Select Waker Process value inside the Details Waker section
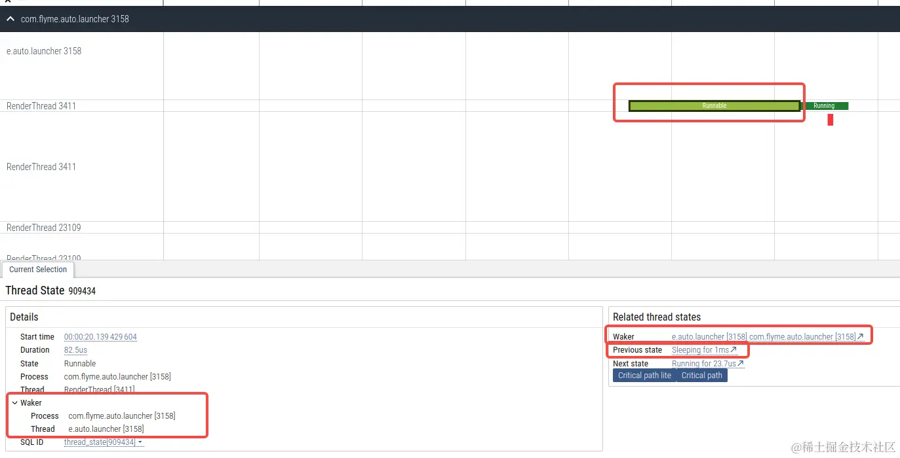900x458 pixels. pos(122,416)
